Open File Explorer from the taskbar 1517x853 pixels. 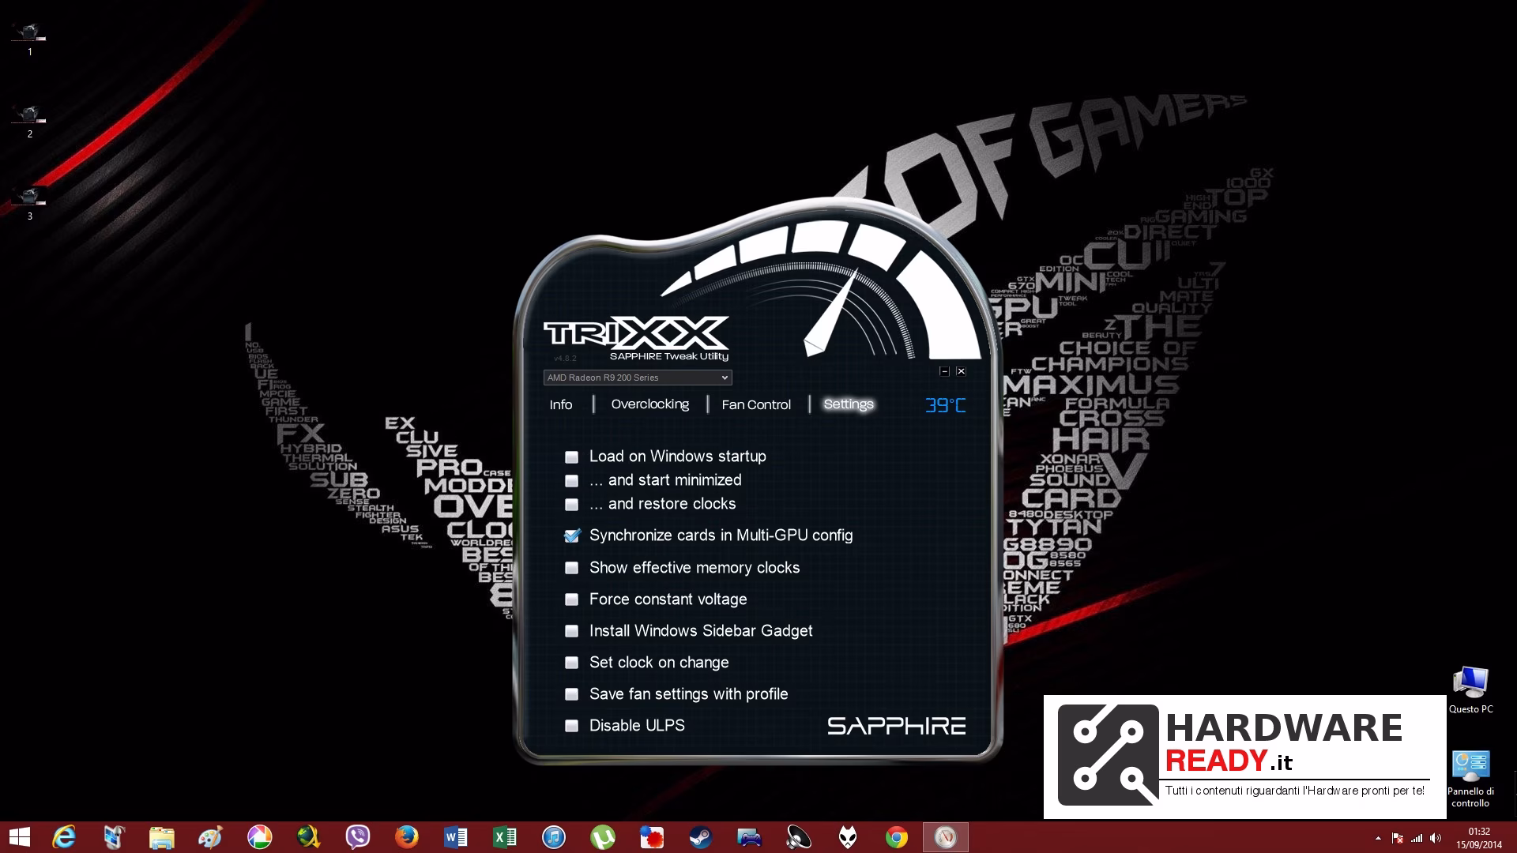(x=161, y=837)
